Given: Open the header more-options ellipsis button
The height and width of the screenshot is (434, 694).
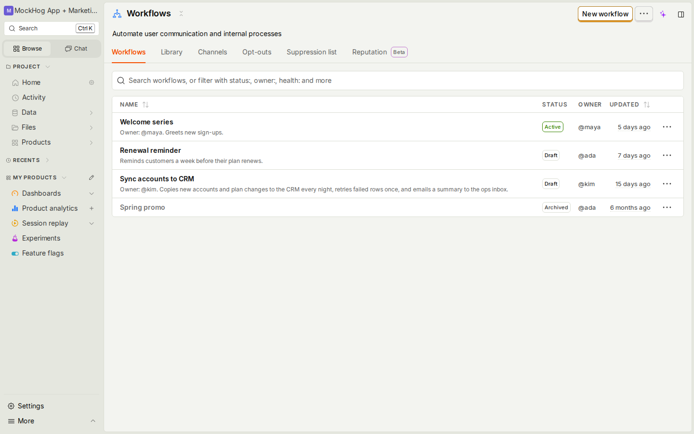Looking at the screenshot, I should click(644, 14).
